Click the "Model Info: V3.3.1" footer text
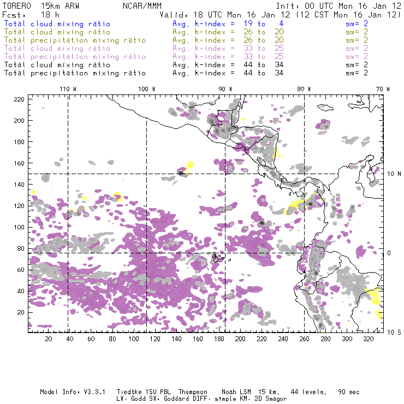This screenshot has height=404, width=404. click(73, 392)
